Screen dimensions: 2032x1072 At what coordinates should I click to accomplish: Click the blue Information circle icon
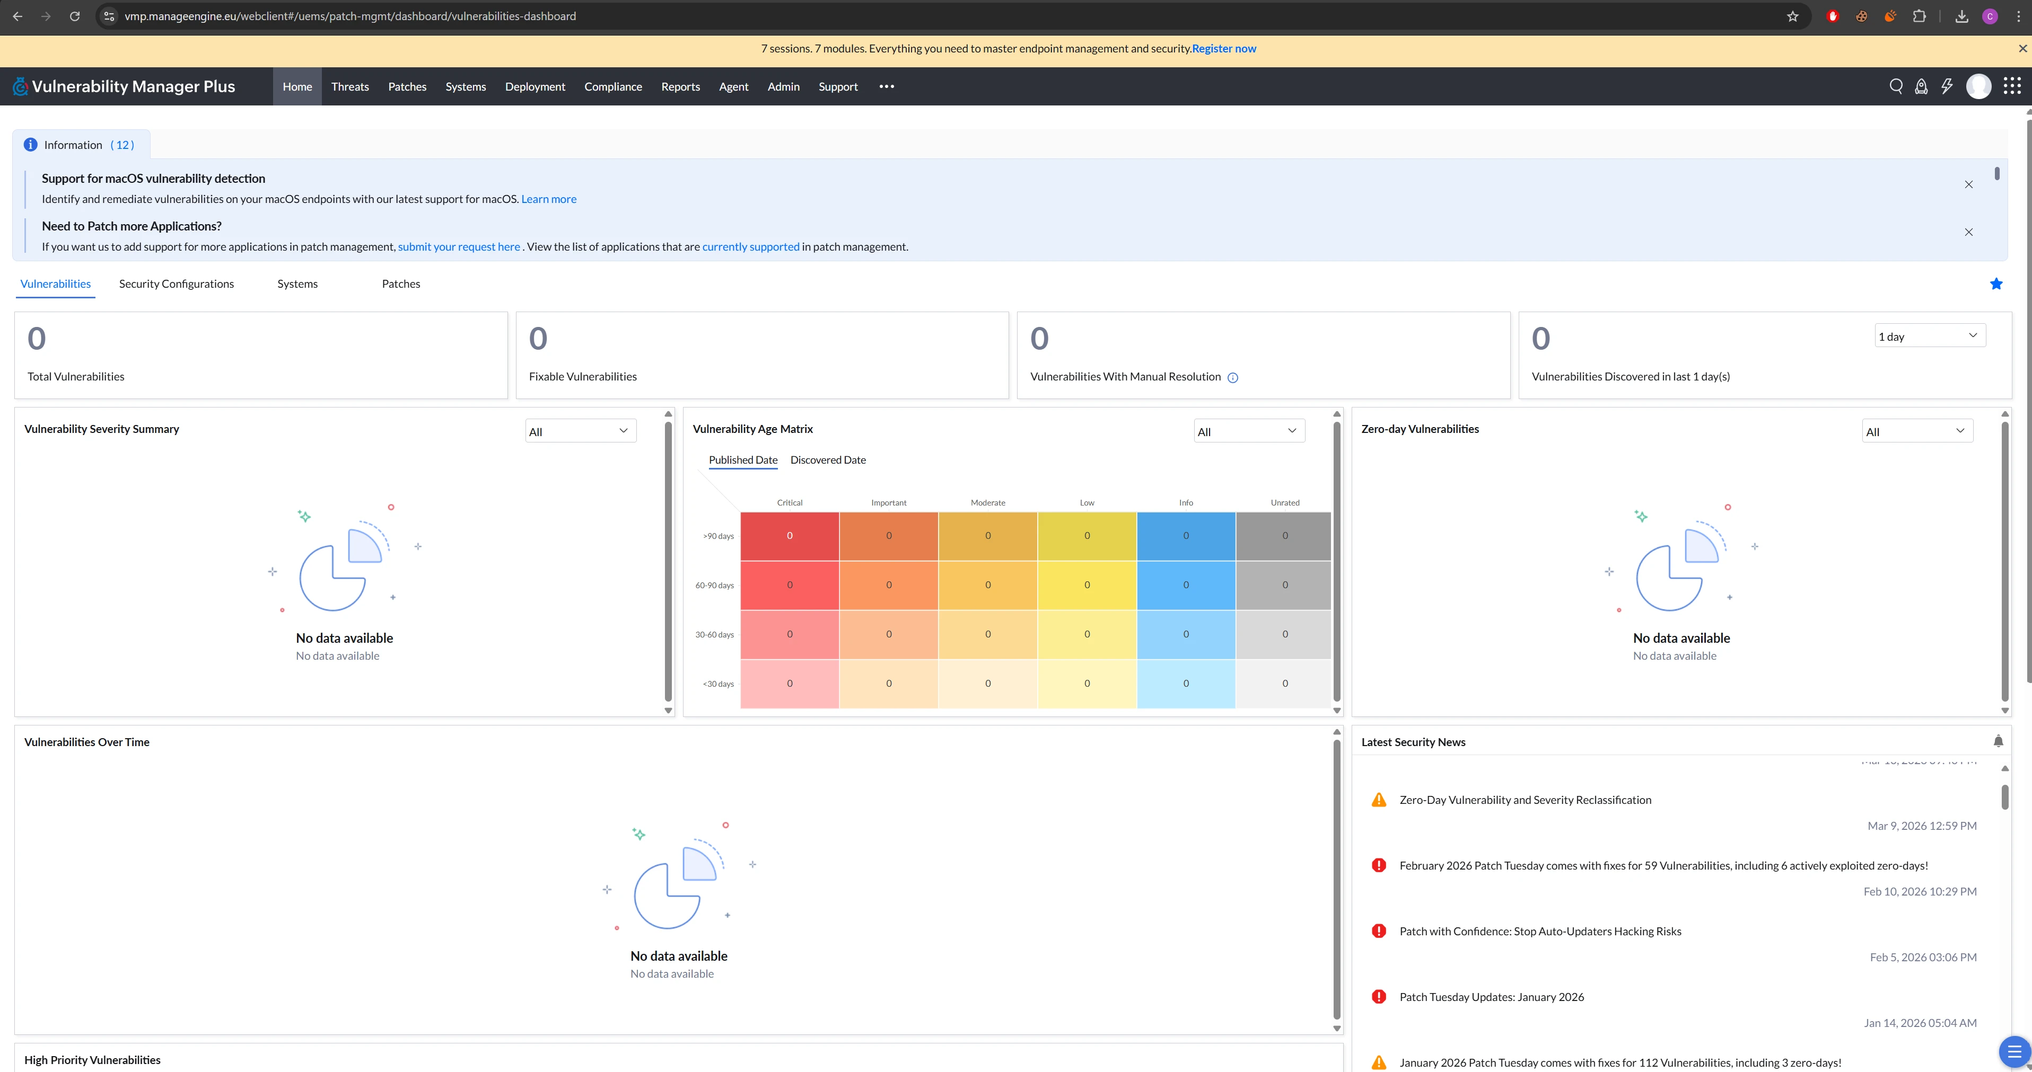[31, 144]
